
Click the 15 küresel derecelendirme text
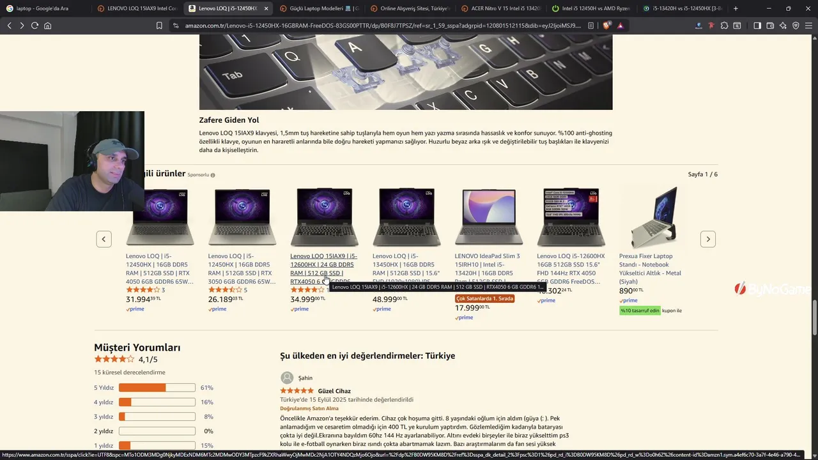tap(129, 372)
